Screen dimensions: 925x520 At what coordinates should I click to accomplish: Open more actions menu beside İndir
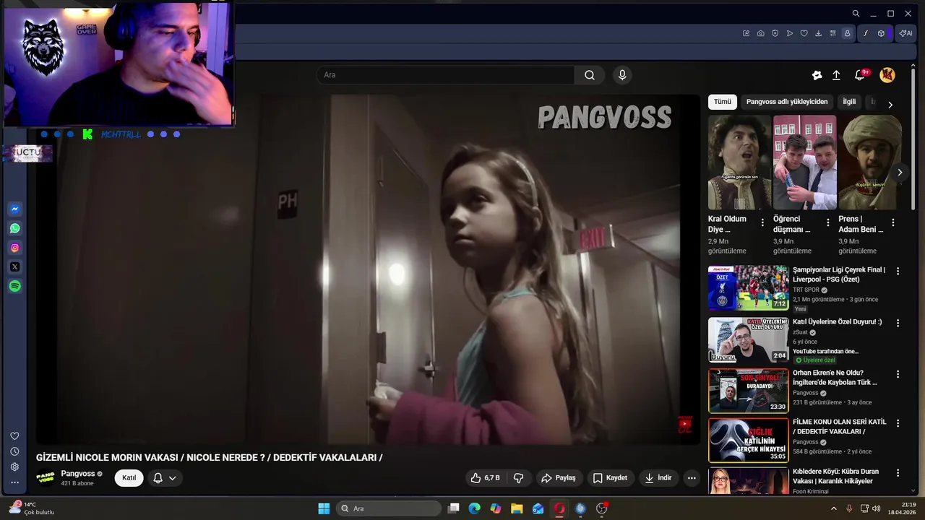point(692,478)
